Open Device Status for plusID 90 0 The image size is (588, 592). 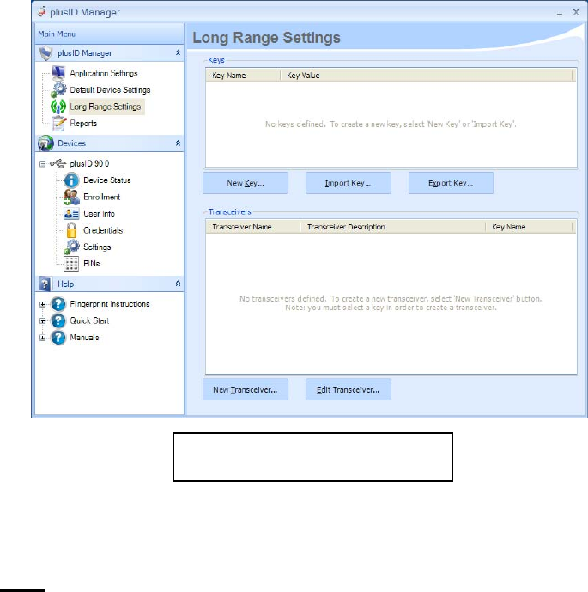coord(107,180)
